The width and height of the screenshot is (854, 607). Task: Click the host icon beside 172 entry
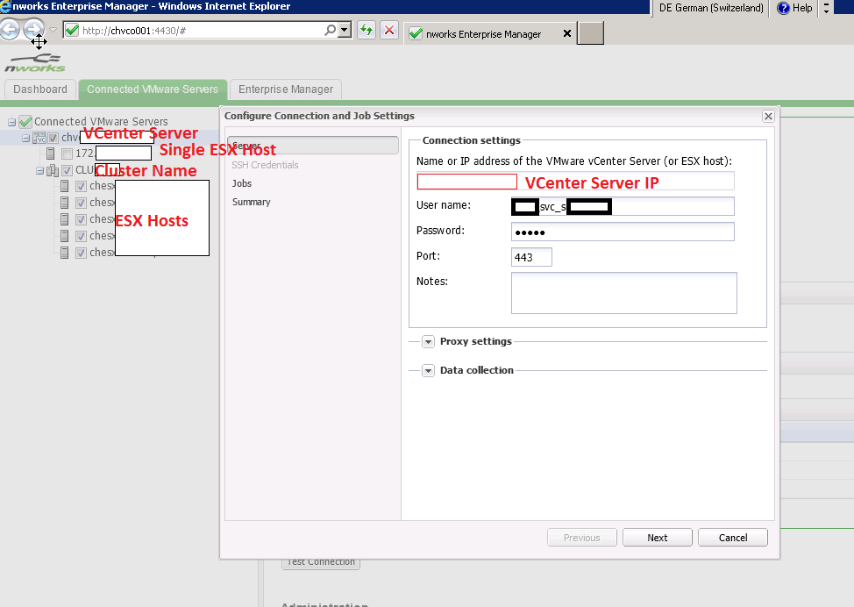pyautogui.click(x=51, y=154)
